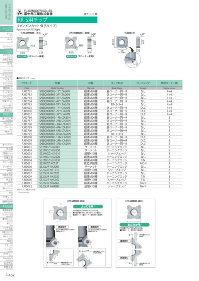Select code cell FJ00791
The height and width of the screenshot is (281, 199).
coord(27,134)
